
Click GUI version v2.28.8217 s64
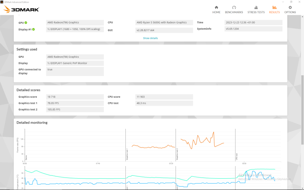[164, 30]
